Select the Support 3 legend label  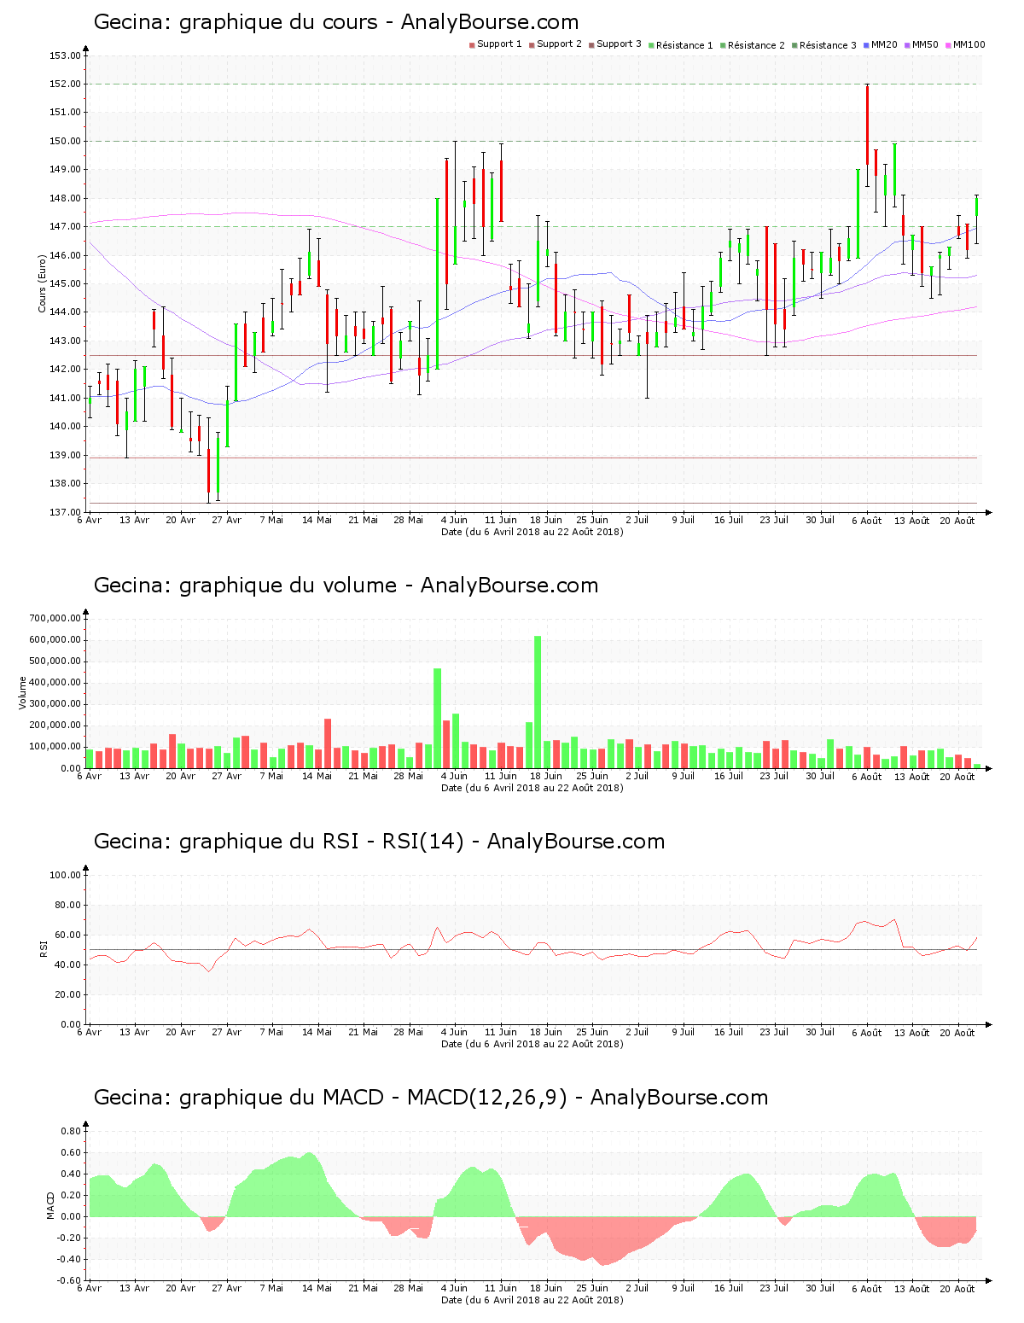point(619,44)
